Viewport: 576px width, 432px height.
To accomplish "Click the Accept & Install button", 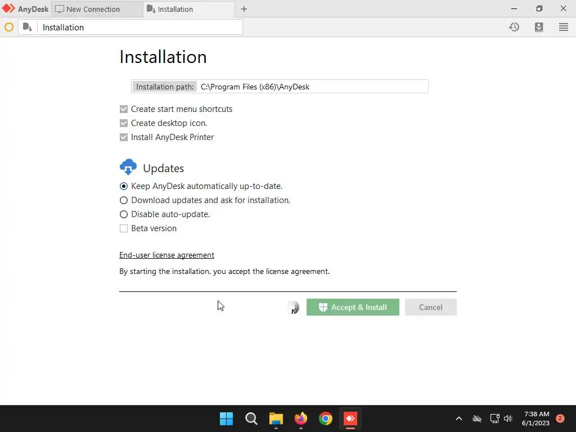I will [x=353, y=307].
